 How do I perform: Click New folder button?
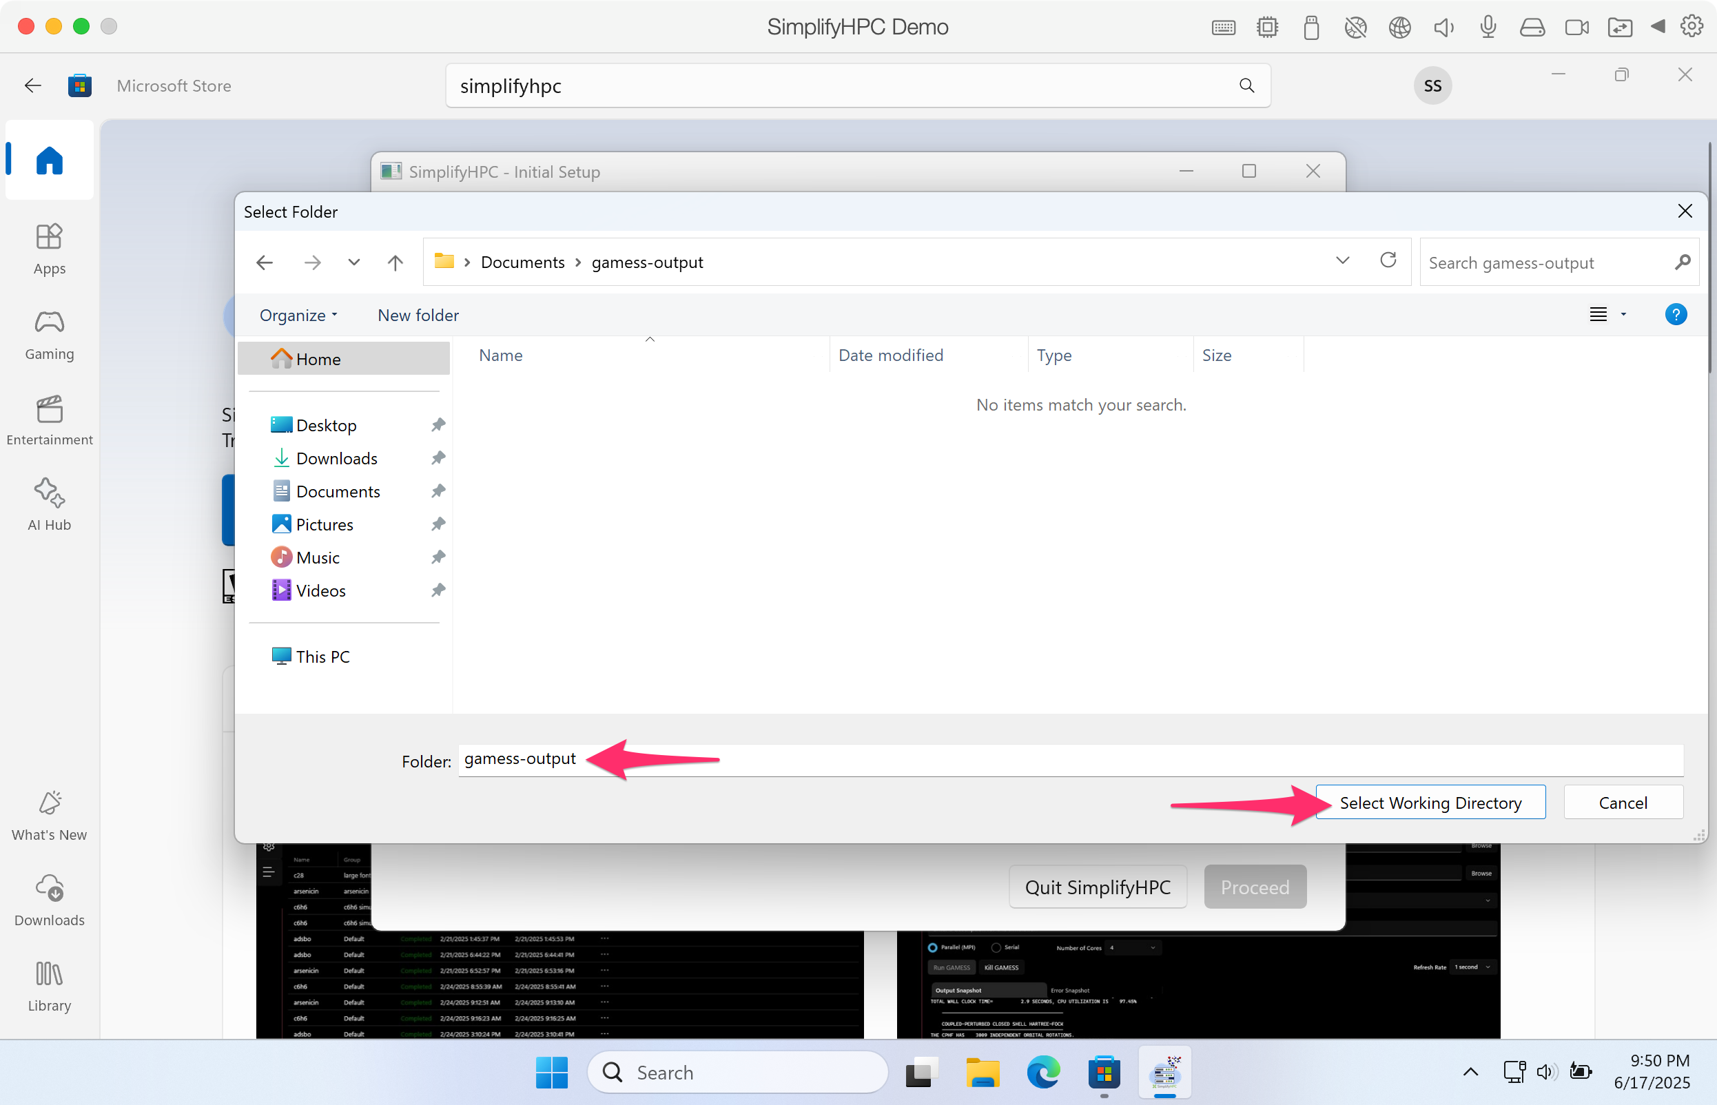[x=418, y=315]
